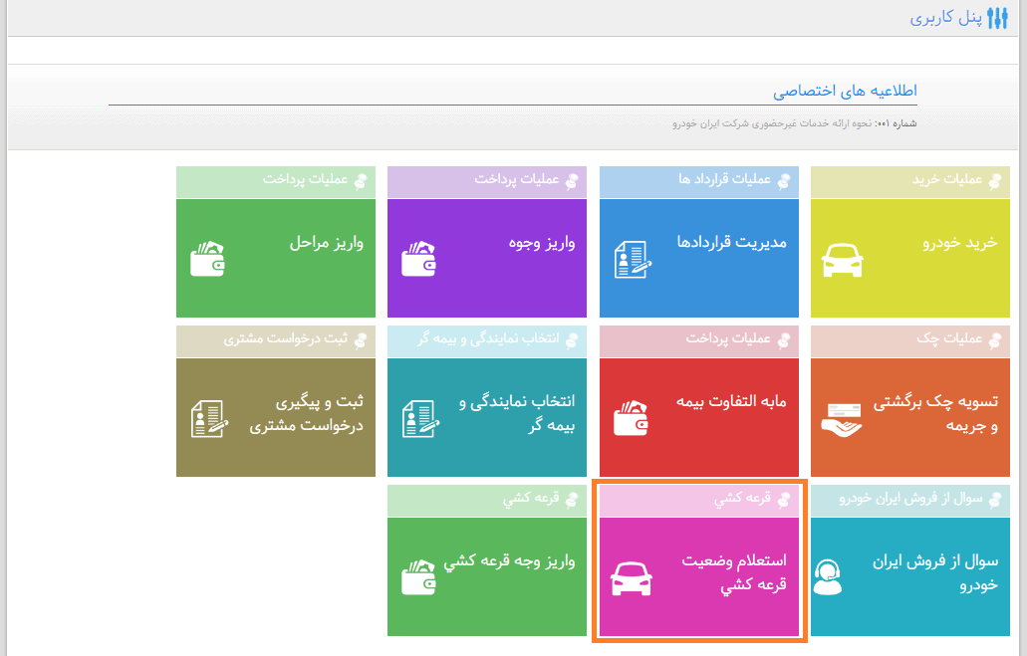
Task: Click the headset support icon on سوال از فروش
Action: coord(827,576)
